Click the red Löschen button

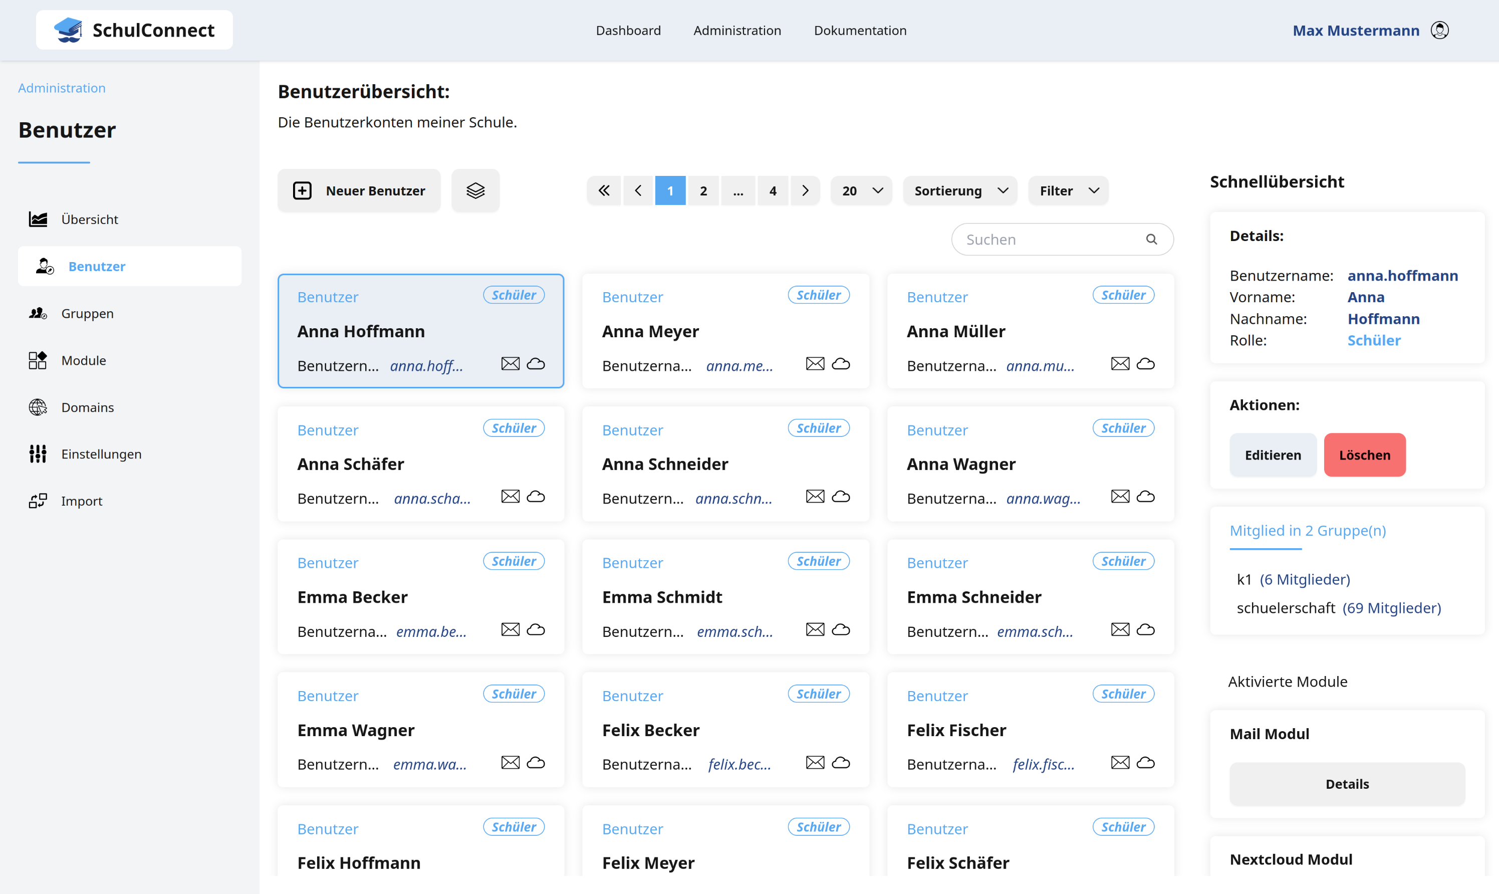1365,455
